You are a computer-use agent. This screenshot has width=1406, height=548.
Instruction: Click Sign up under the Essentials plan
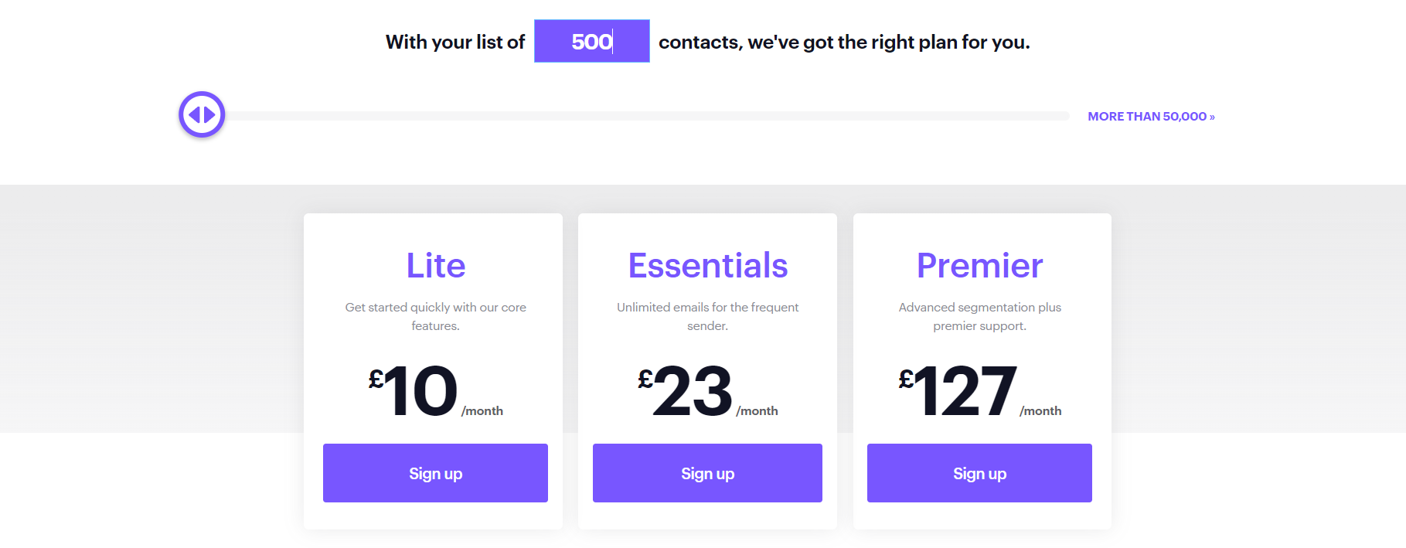pos(707,473)
